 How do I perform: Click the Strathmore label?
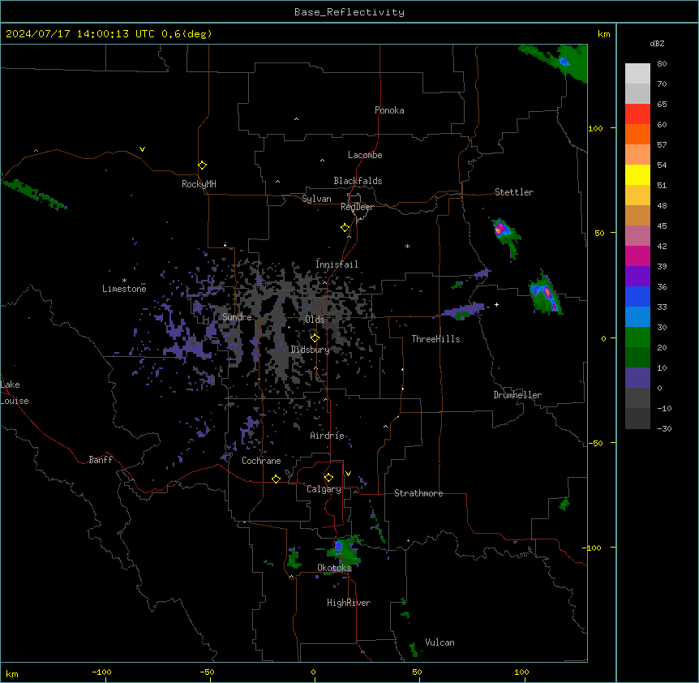click(418, 493)
